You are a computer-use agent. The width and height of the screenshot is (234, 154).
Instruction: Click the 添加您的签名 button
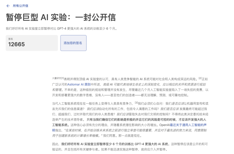pos(73,43)
